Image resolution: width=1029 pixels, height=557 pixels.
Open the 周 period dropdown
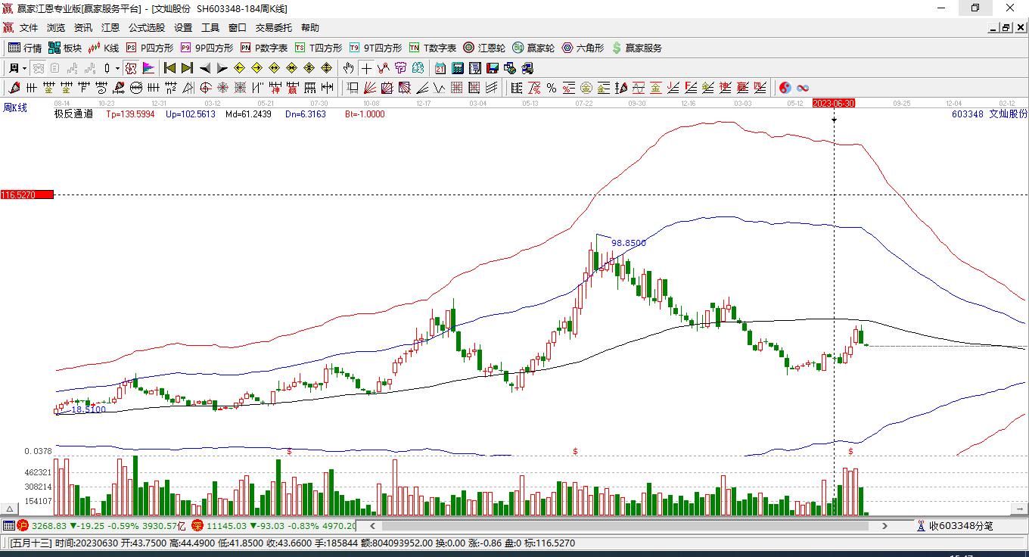17,68
